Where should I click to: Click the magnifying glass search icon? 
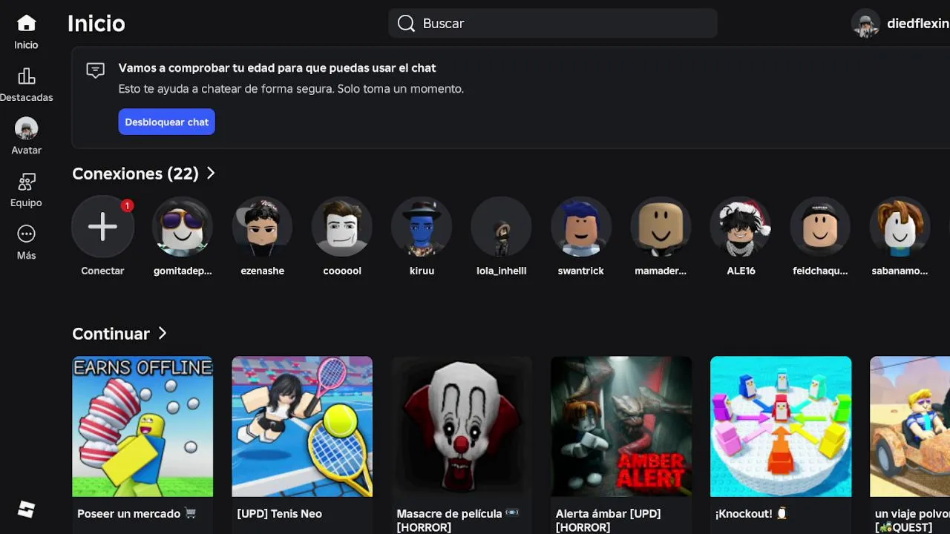pyautogui.click(x=406, y=24)
